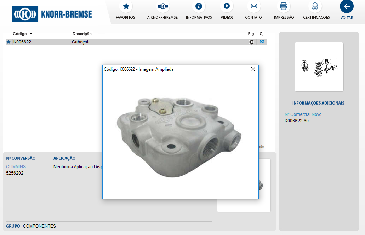Open the Cj assembly icon for K006622

point(262,42)
